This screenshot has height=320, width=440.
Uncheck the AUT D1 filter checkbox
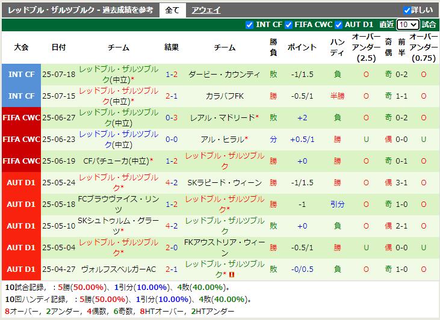click(x=338, y=25)
